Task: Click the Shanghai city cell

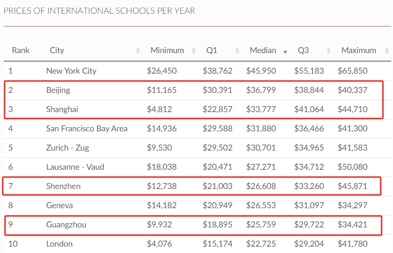Action: 62,109
